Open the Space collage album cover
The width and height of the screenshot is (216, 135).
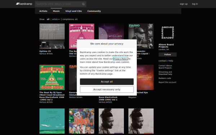coord(82,121)
